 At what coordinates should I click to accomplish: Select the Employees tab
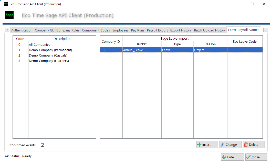120,30
